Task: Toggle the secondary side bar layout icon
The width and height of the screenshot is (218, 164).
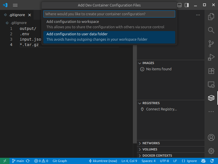Action: pyautogui.click(x=187, y=5)
